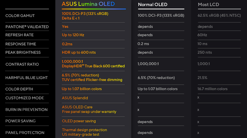The height and width of the screenshot is (138, 247).
Task: Click the 'OLED power saving' entry
Action: (79, 121)
